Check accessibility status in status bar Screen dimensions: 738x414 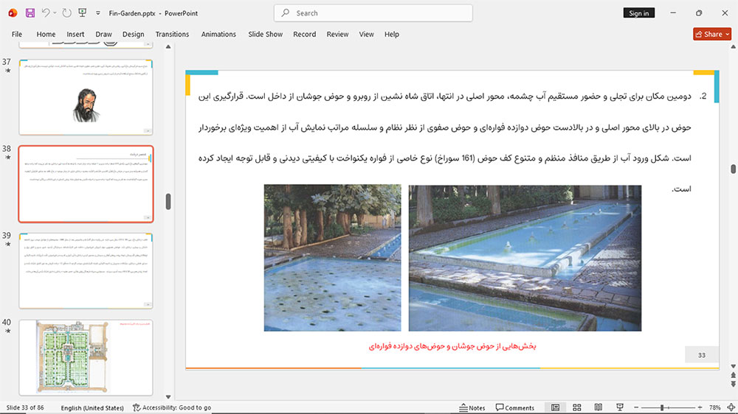click(172, 407)
